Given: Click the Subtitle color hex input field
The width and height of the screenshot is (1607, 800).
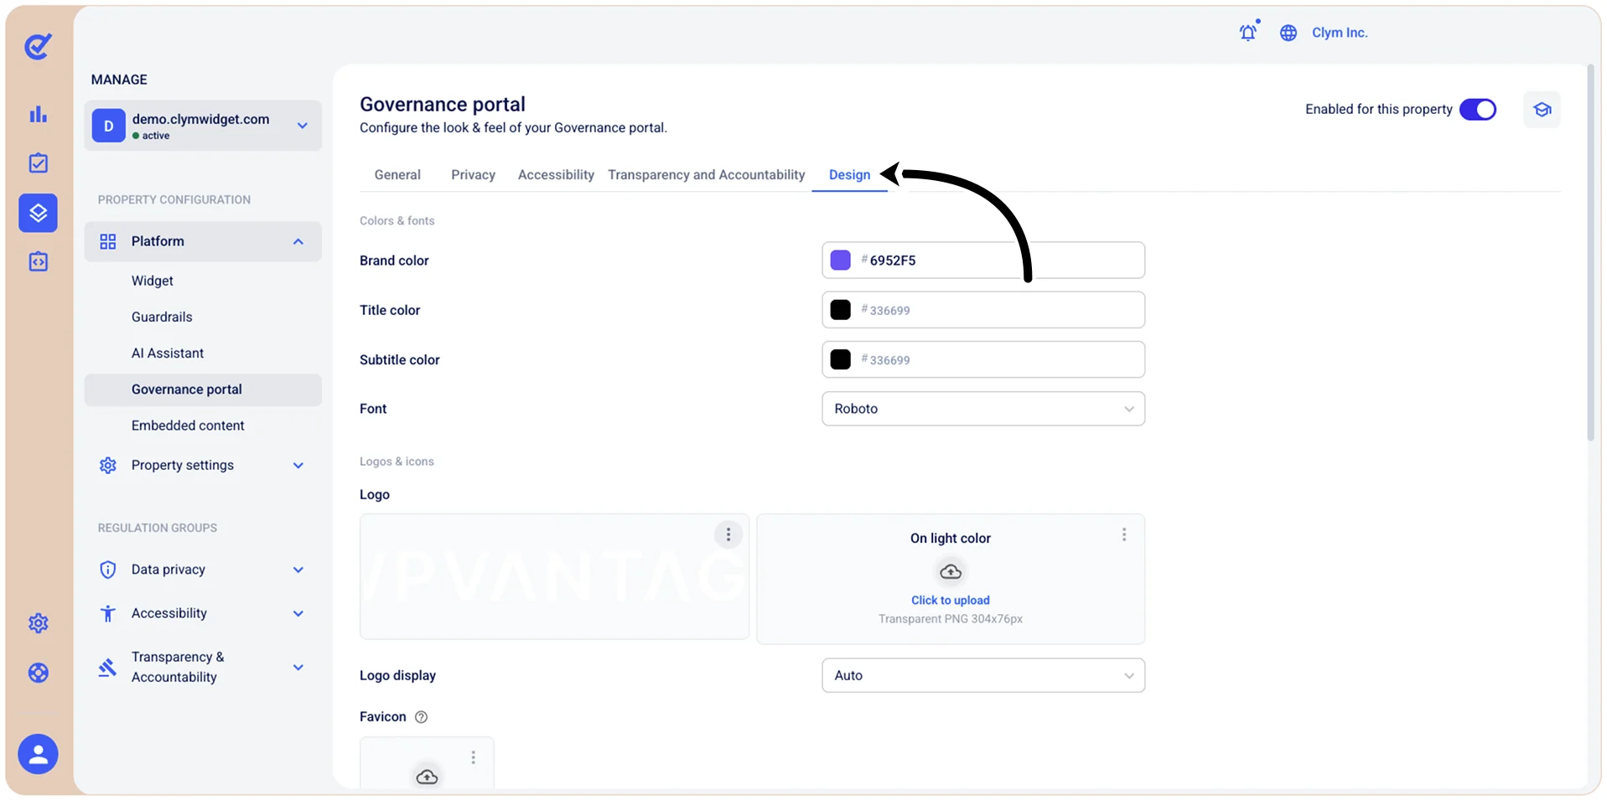Looking at the screenshot, I should (x=983, y=359).
